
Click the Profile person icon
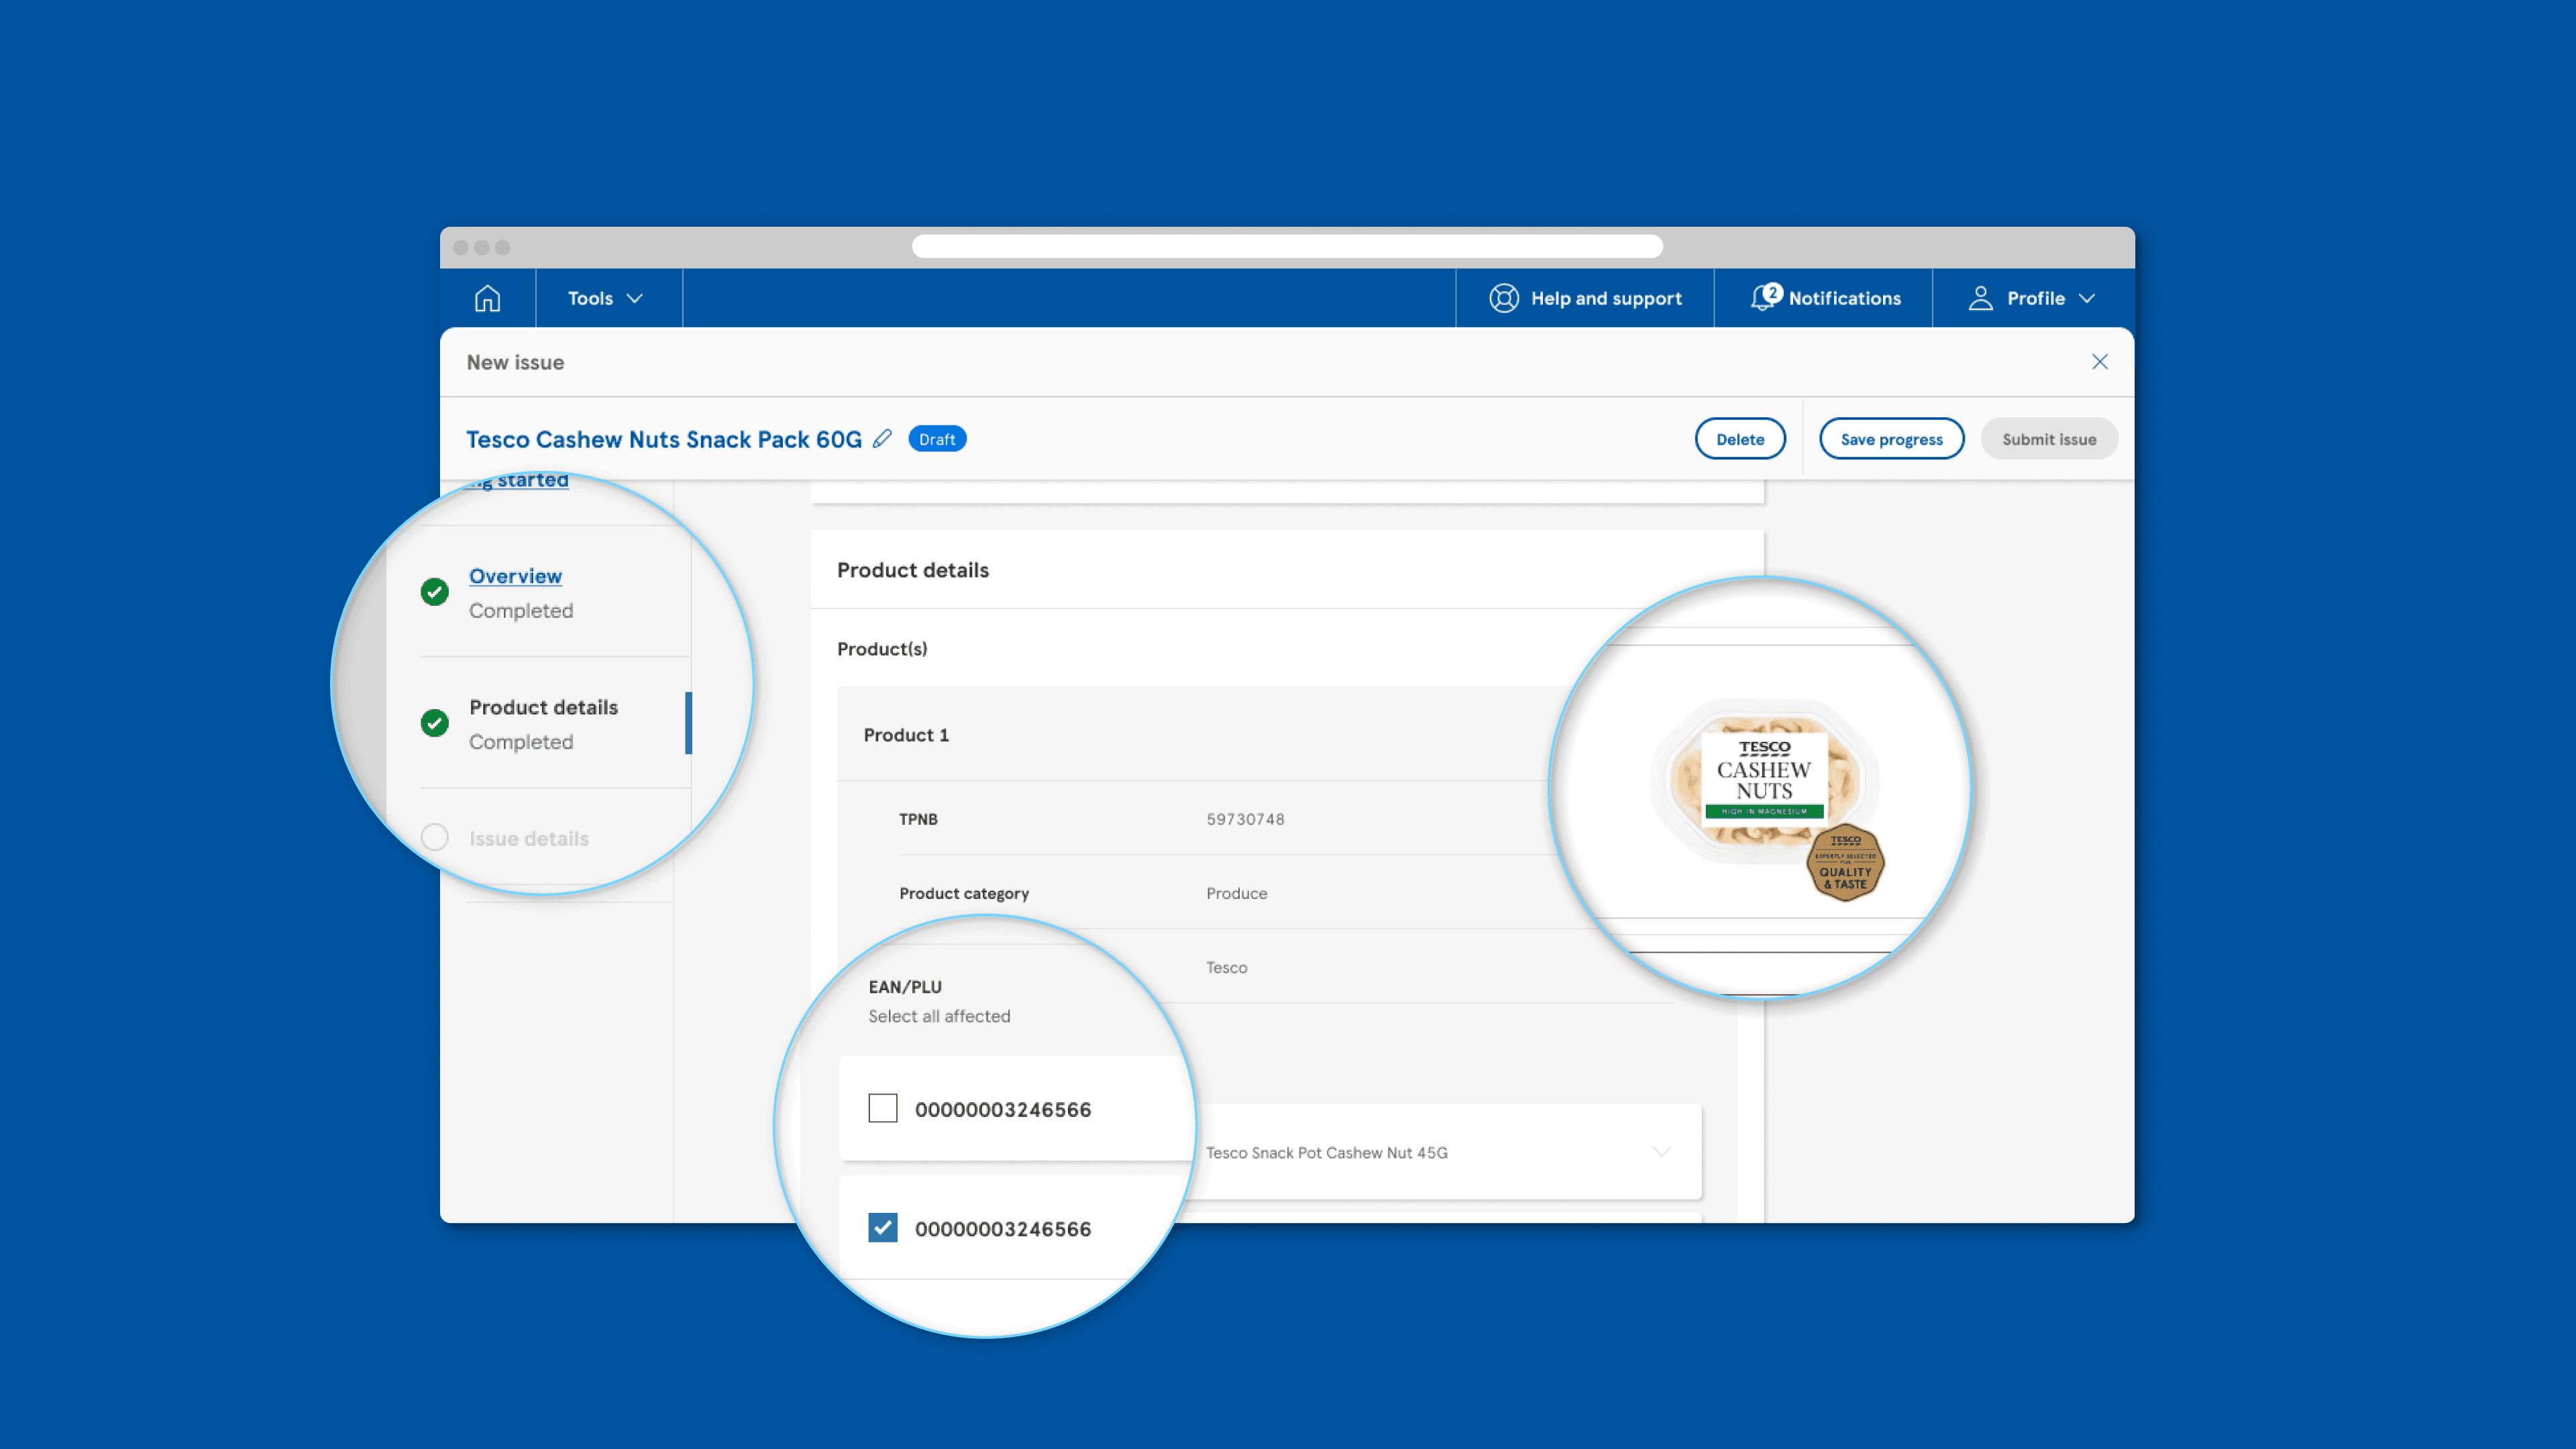(1980, 298)
